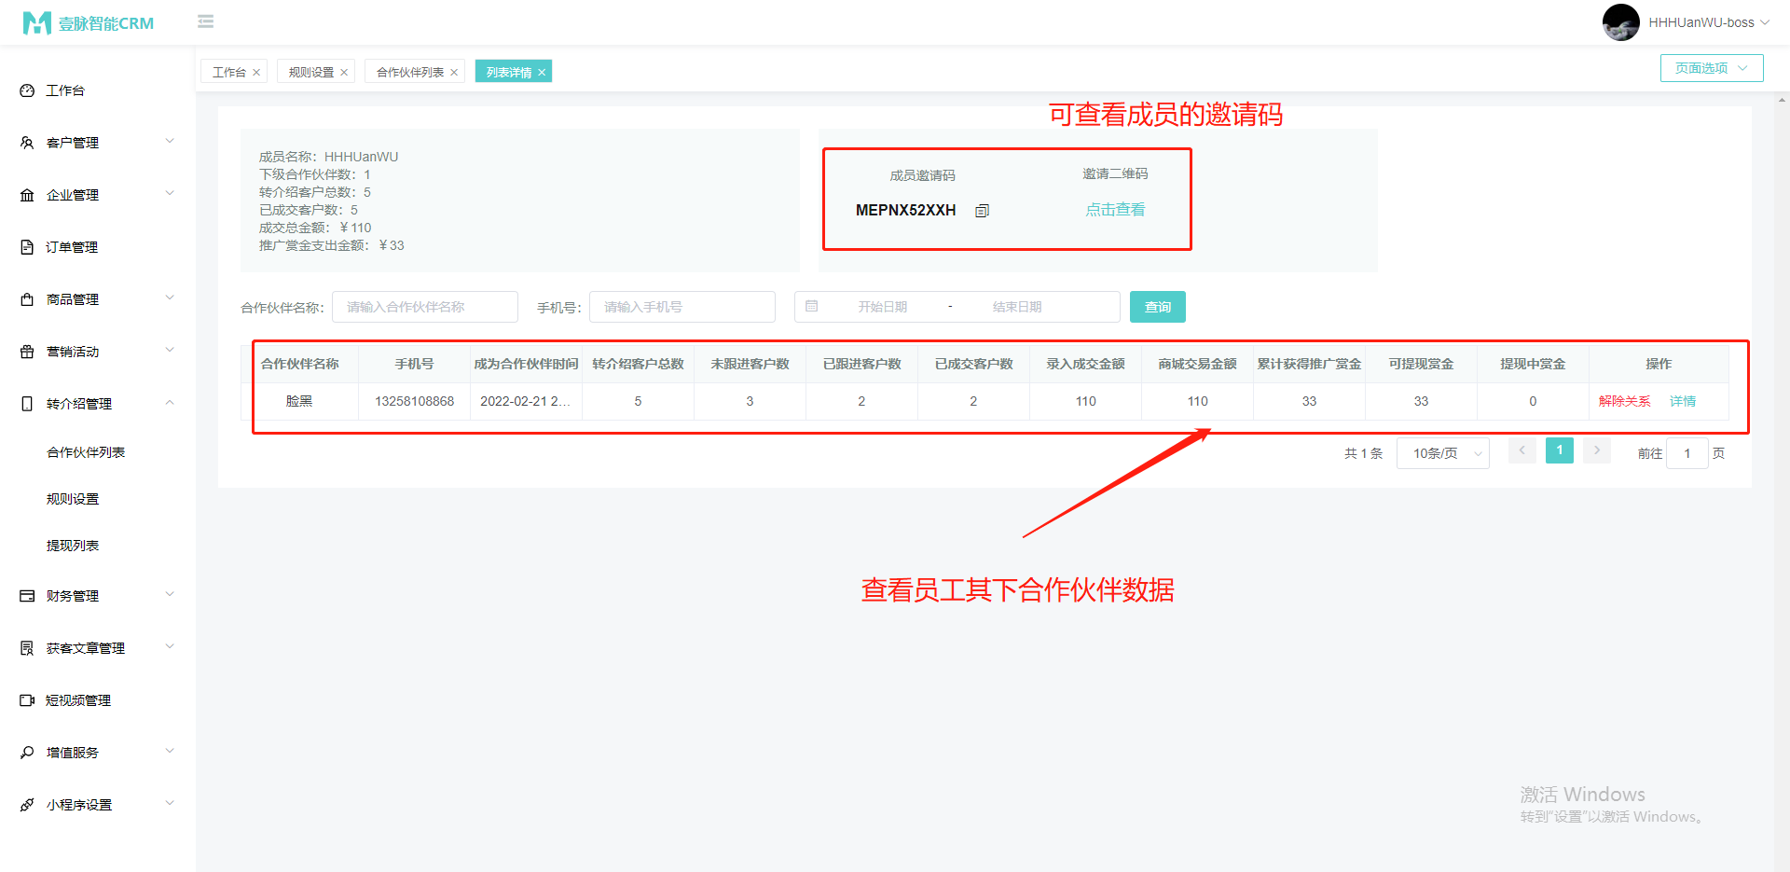Click the 查询 search button
This screenshot has height=872, width=1790.
click(x=1157, y=307)
